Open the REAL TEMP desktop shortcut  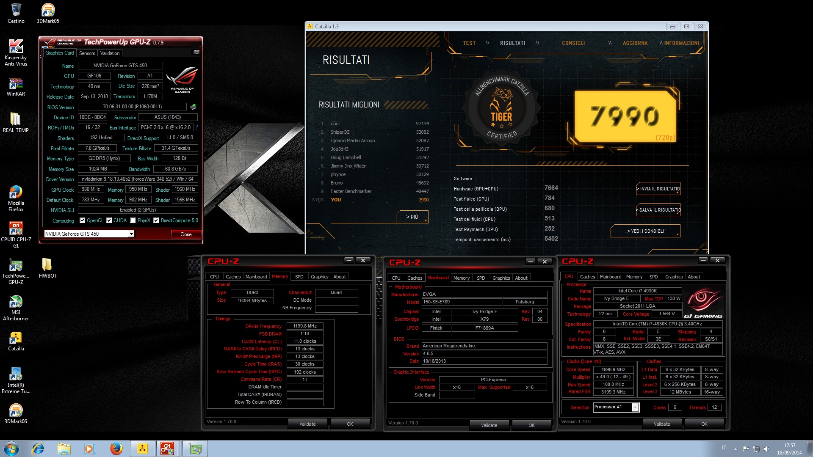pyautogui.click(x=16, y=123)
